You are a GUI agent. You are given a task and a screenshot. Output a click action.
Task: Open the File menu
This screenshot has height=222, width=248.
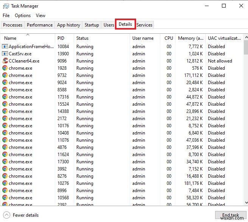point(6,16)
